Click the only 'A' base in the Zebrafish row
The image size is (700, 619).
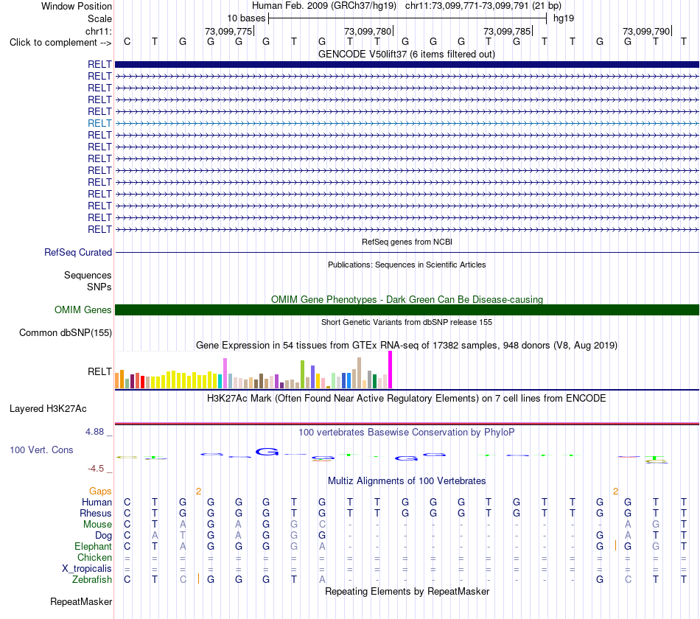pos(322,580)
